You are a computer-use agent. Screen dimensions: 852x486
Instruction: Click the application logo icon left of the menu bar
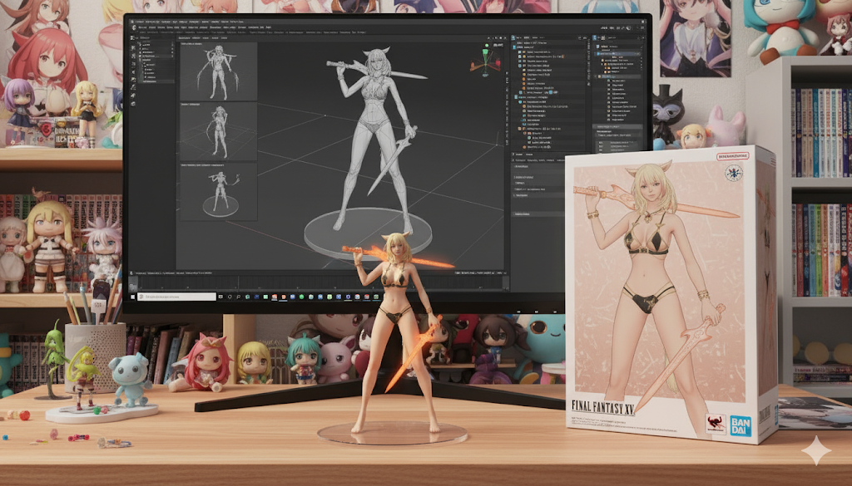(x=134, y=27)
